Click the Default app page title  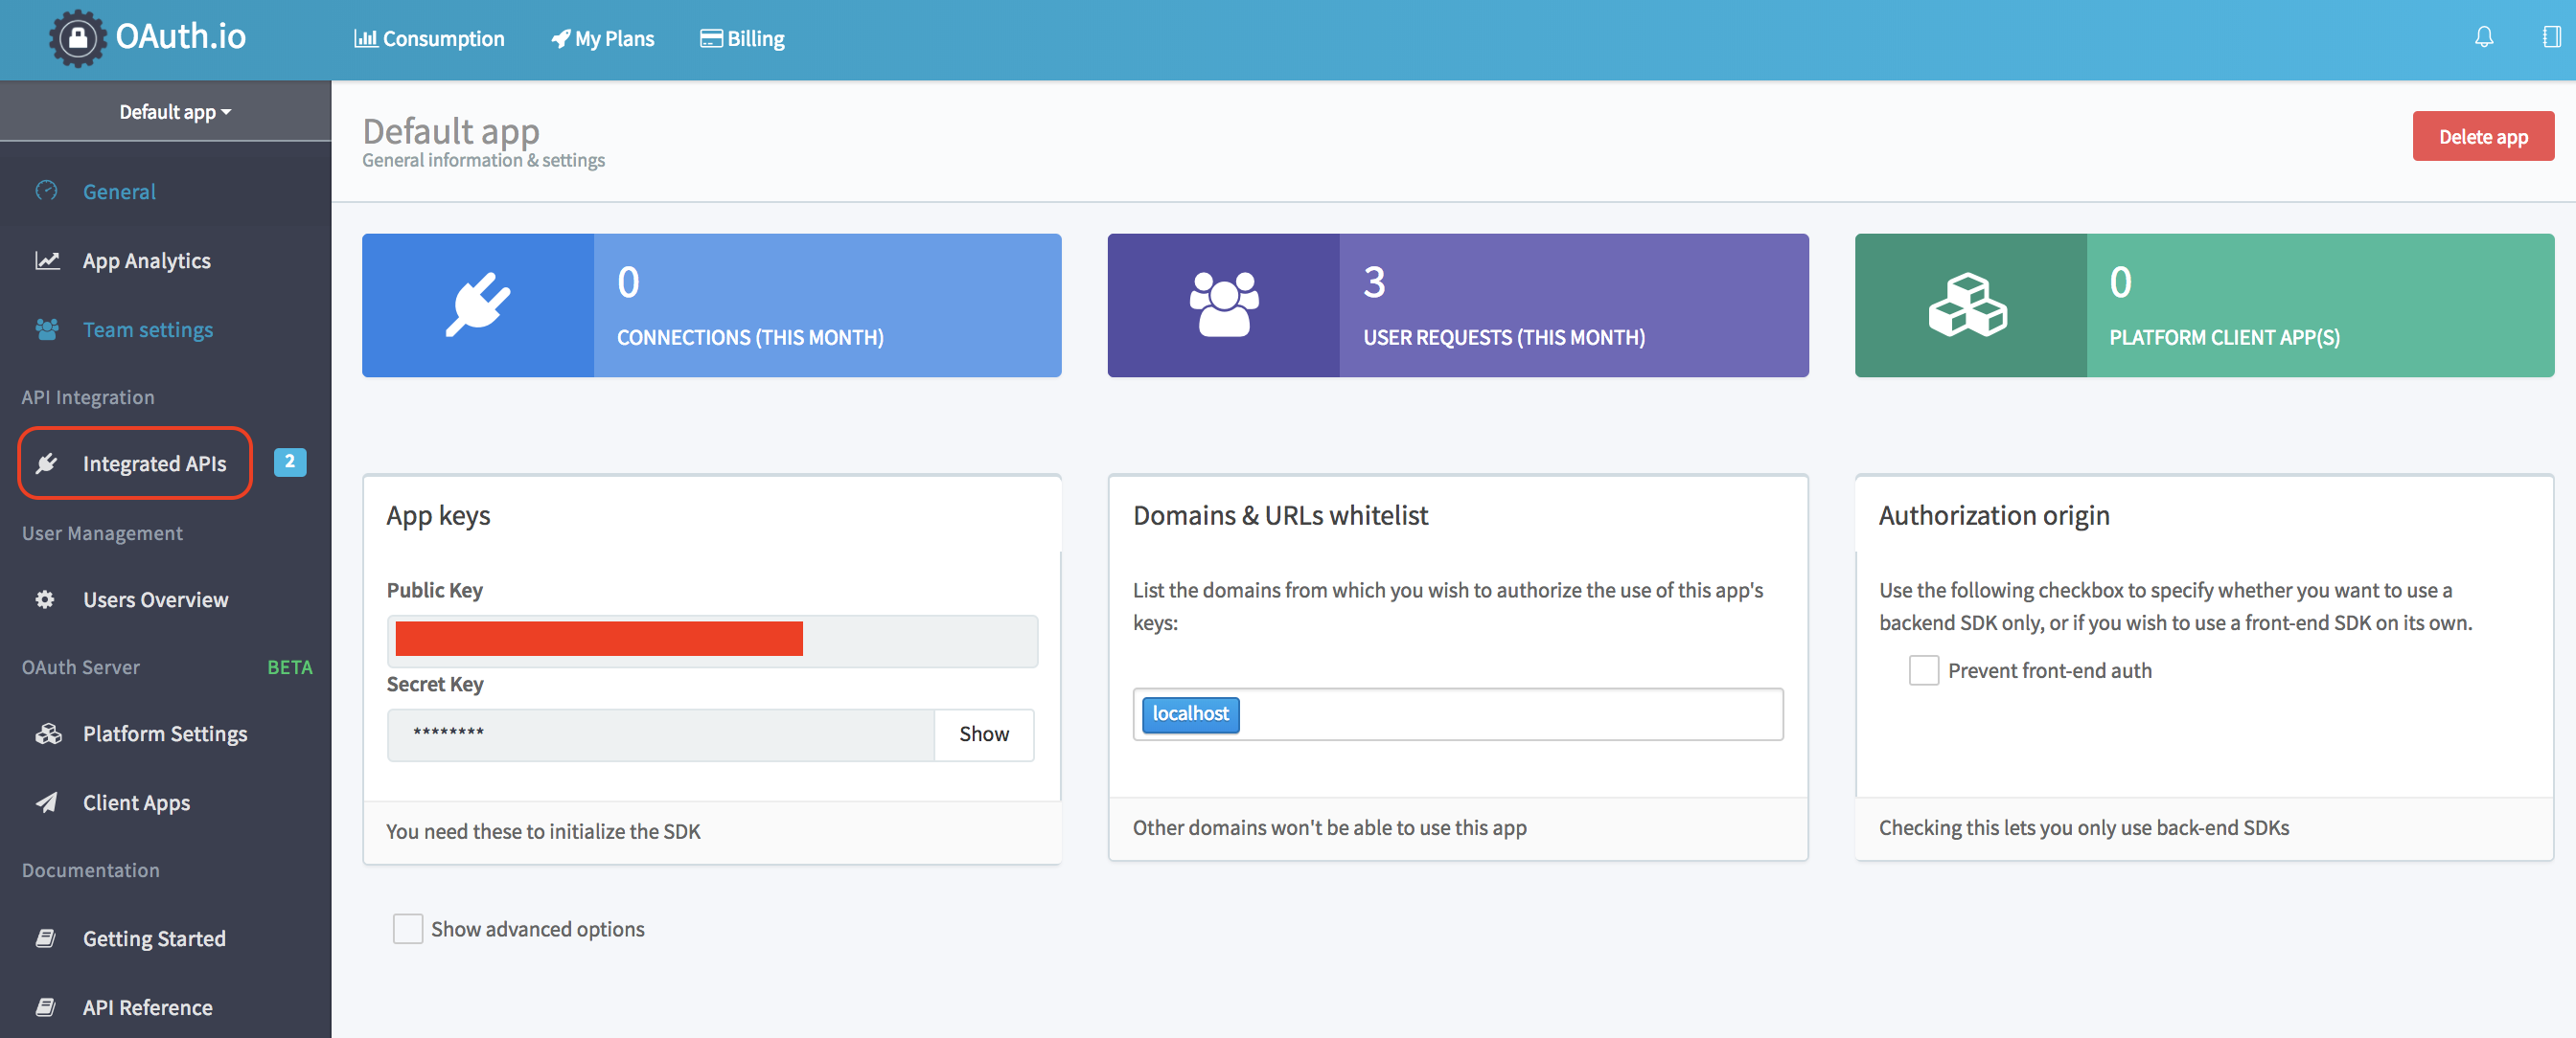(451, 131)
